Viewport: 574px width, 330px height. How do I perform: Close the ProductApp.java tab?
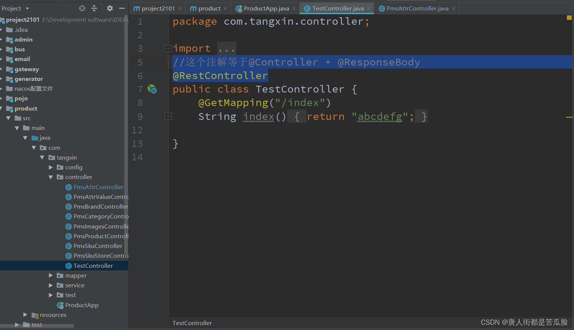coord(294,9)
